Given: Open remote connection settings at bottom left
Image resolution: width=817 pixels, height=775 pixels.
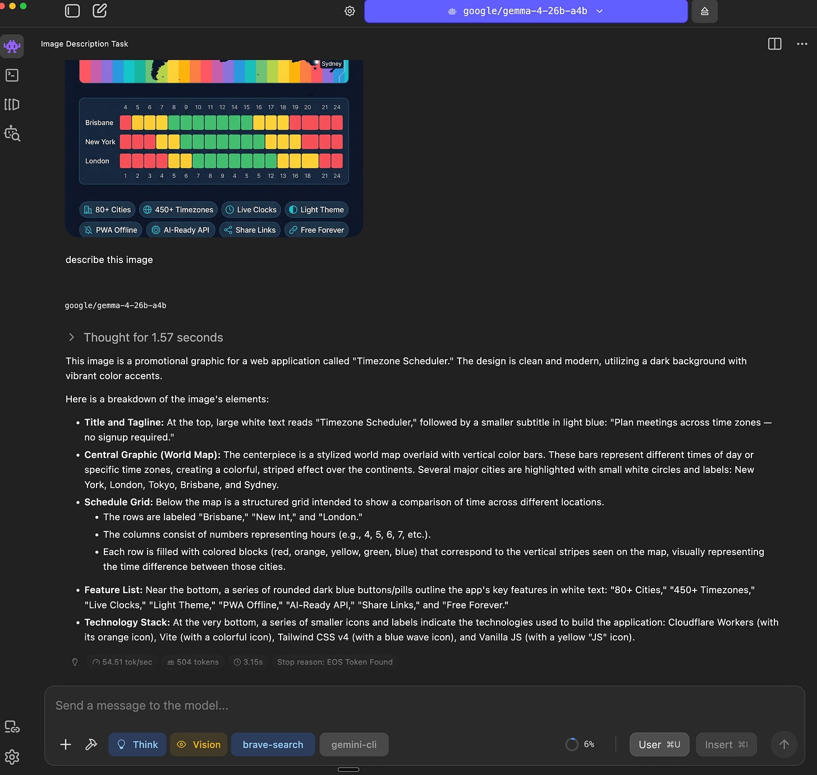Looking at the screenshot, I should 12,726.
